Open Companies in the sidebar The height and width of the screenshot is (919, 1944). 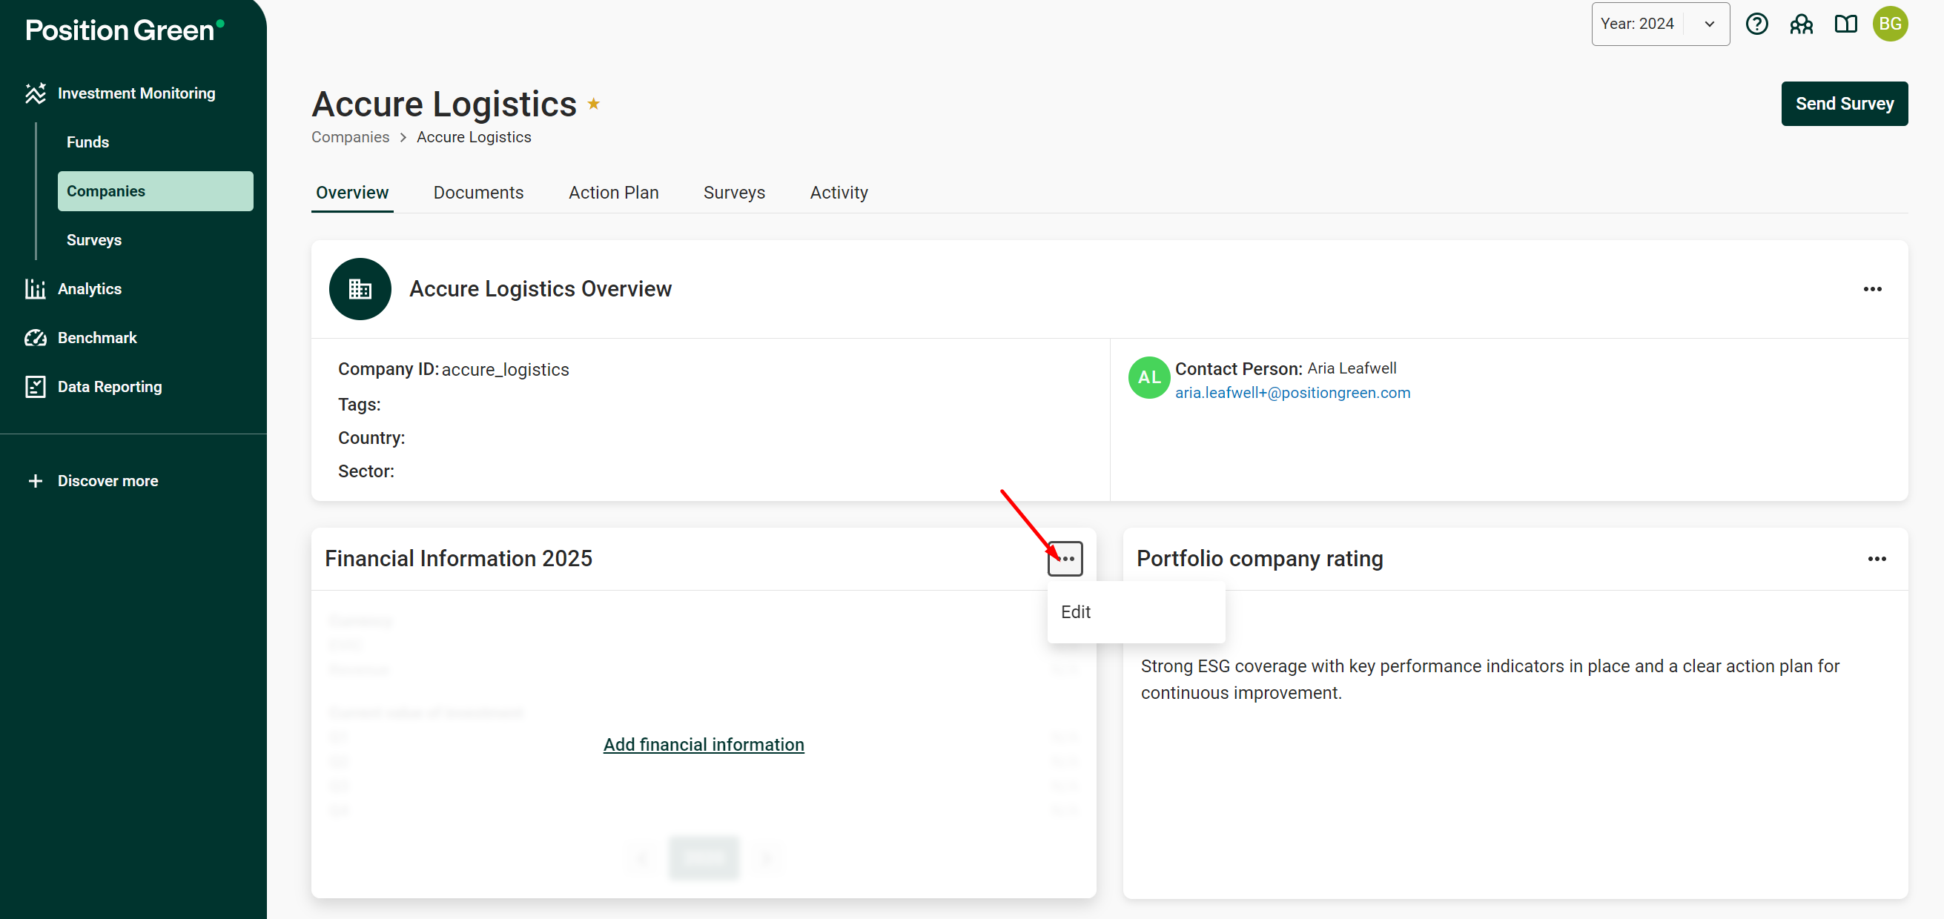coord(155,191)
